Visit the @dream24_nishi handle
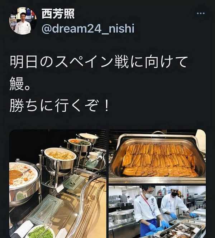 pyautogui.click(x=88, y=28)
